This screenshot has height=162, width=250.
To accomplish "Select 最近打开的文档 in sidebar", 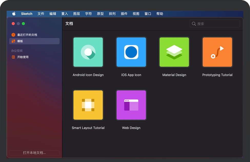I will click(27, 35).
